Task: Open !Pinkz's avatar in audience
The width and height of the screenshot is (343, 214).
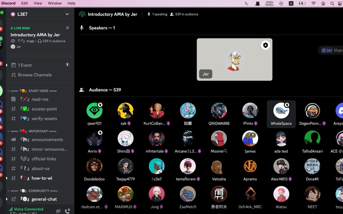Action: click(250, 110)
